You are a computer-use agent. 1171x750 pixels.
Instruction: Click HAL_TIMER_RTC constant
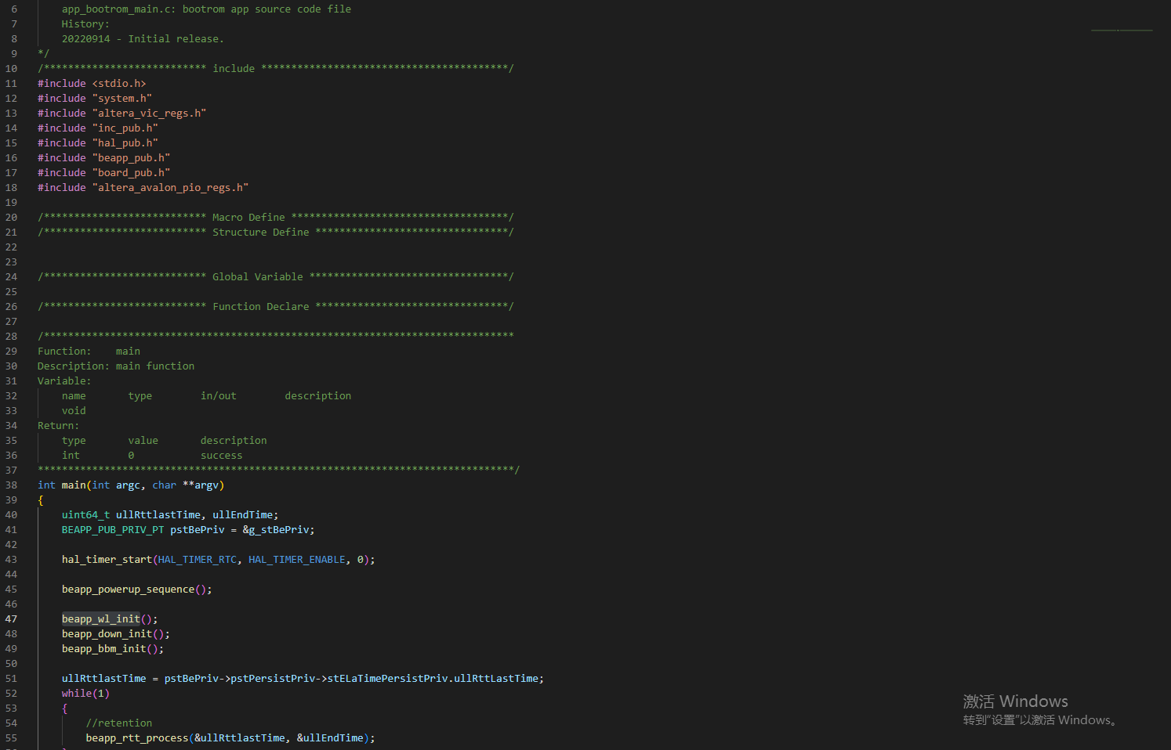click(x=198, y=560)
